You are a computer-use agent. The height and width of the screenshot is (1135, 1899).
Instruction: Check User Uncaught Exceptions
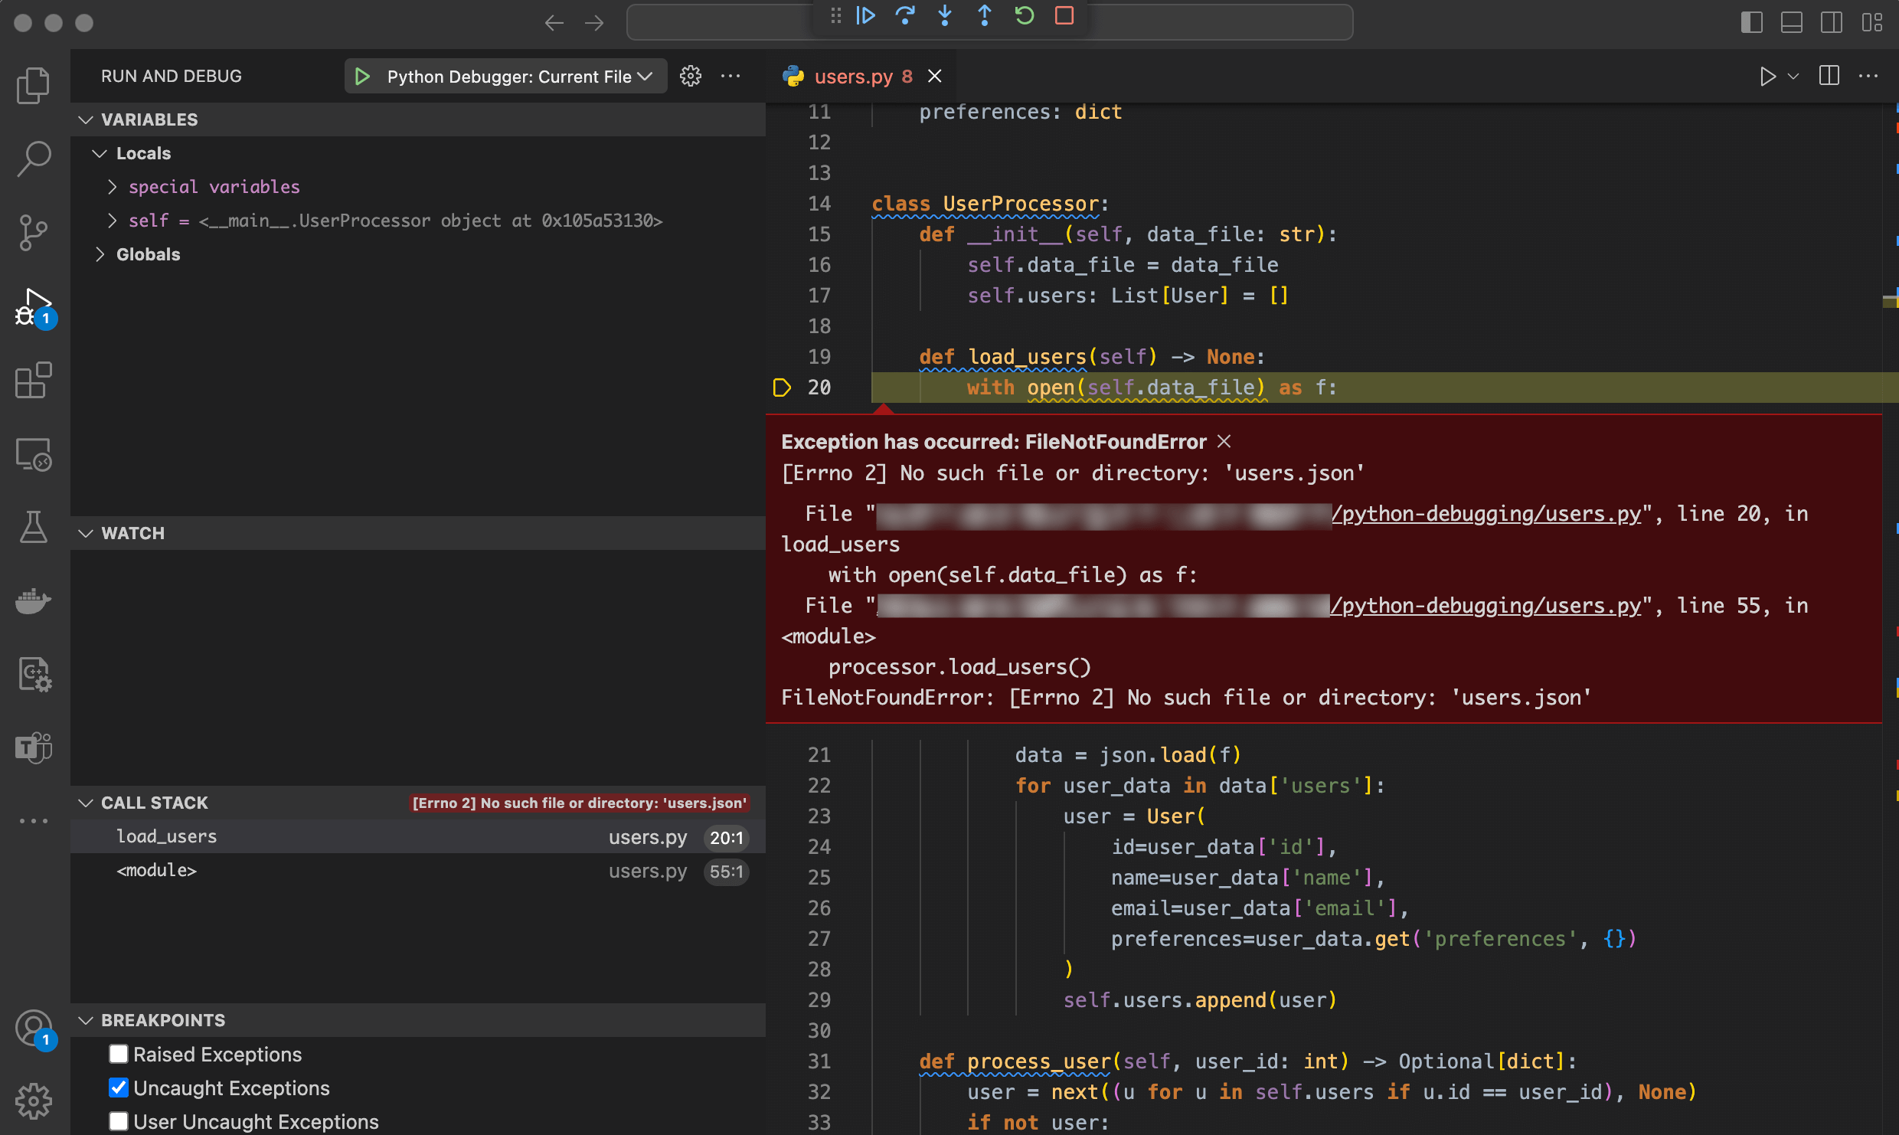click(119, 1120)
